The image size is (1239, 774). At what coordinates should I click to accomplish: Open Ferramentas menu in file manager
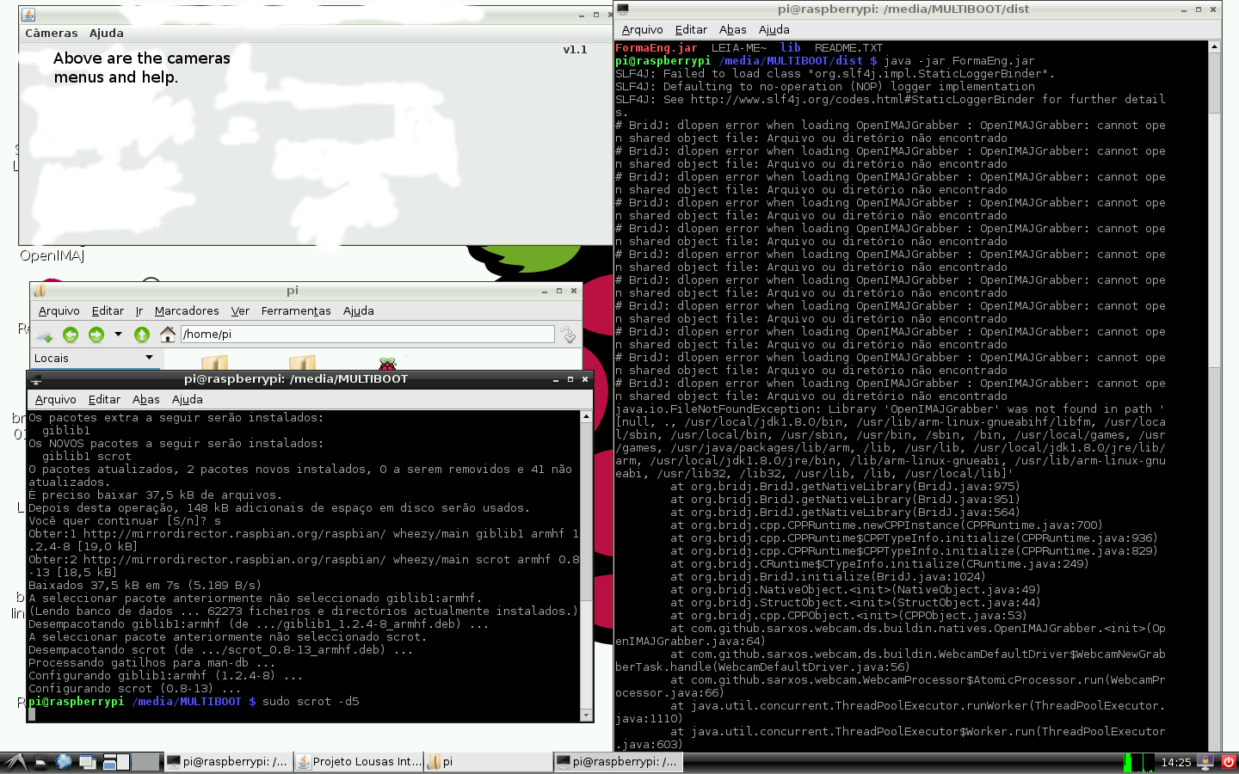(296, 310)
